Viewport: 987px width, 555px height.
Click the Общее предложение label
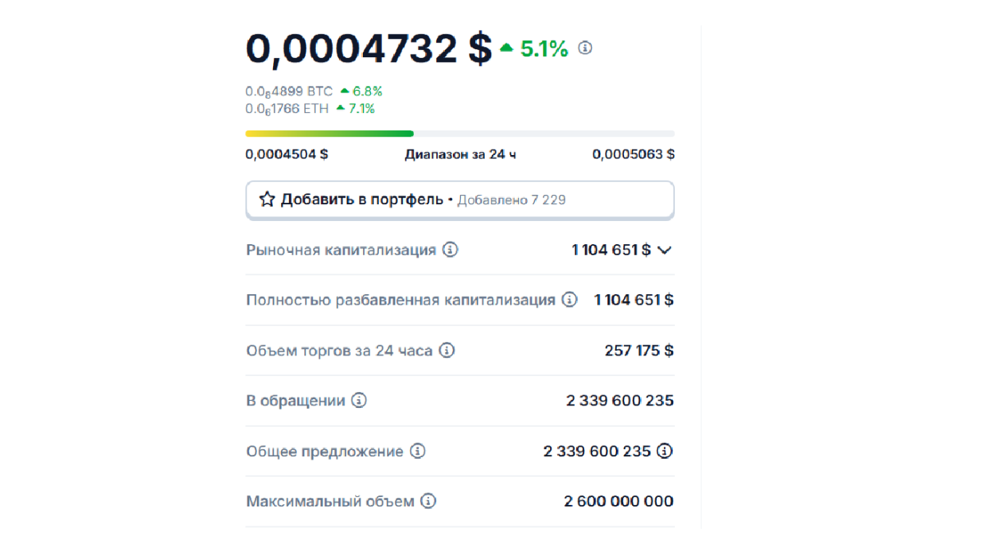(325, 451)
